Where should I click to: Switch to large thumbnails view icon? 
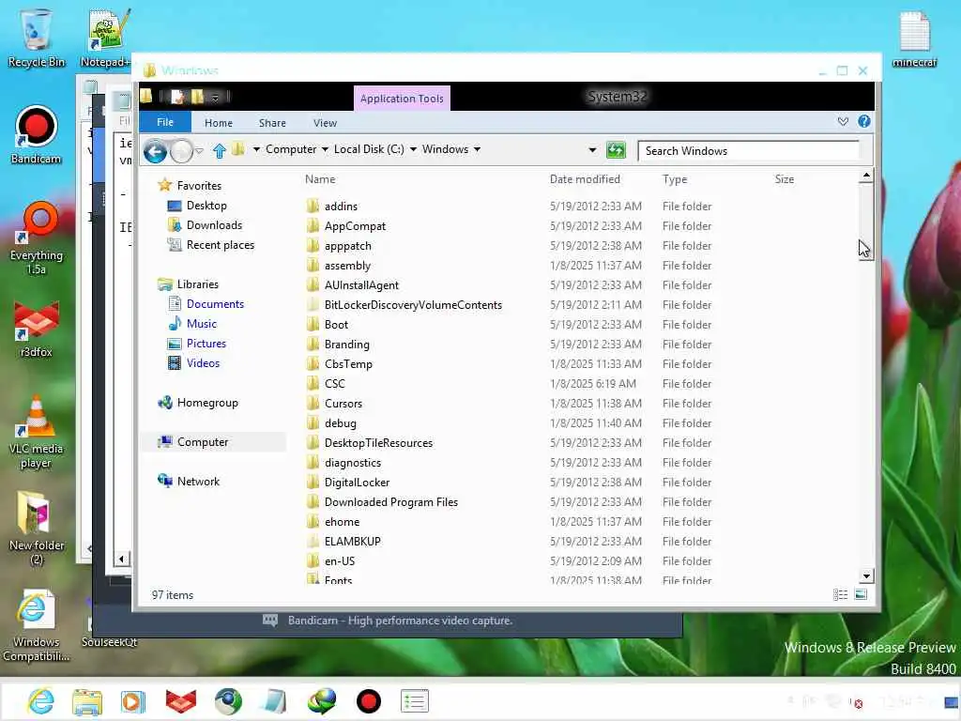tap(862, 594)
